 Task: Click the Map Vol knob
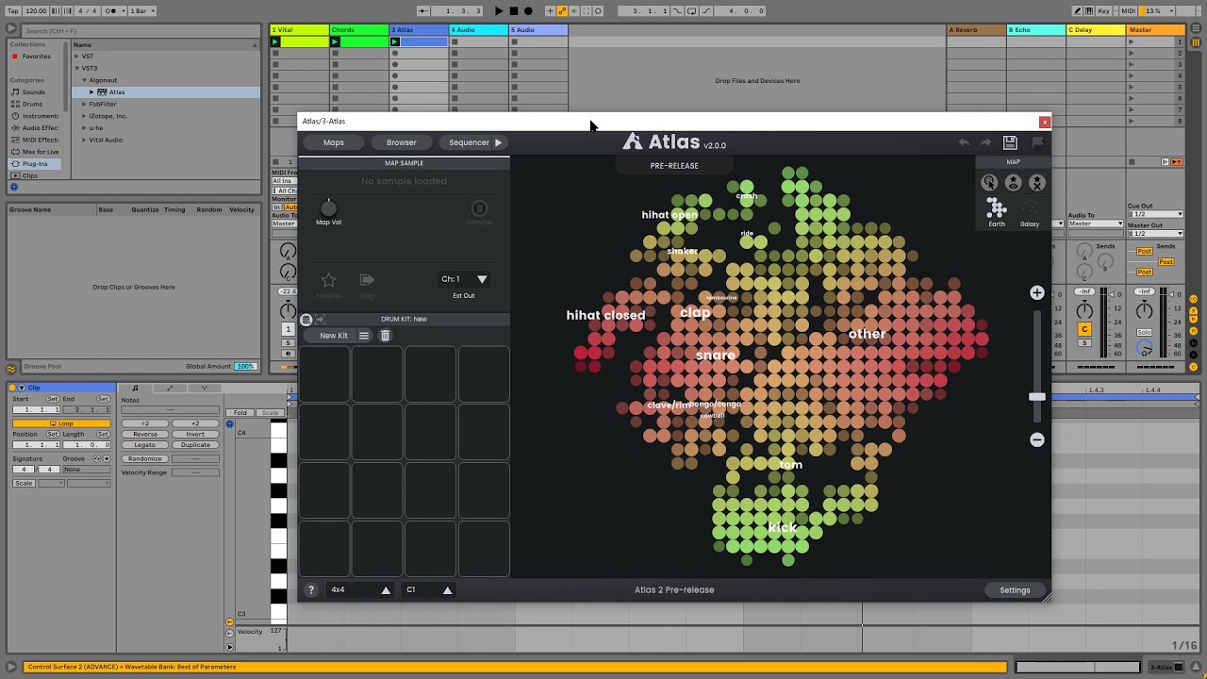click(328, 207)
